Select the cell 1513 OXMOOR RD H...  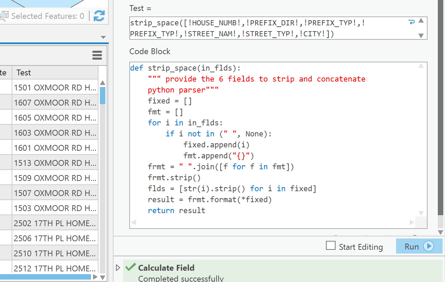[55, 163]
